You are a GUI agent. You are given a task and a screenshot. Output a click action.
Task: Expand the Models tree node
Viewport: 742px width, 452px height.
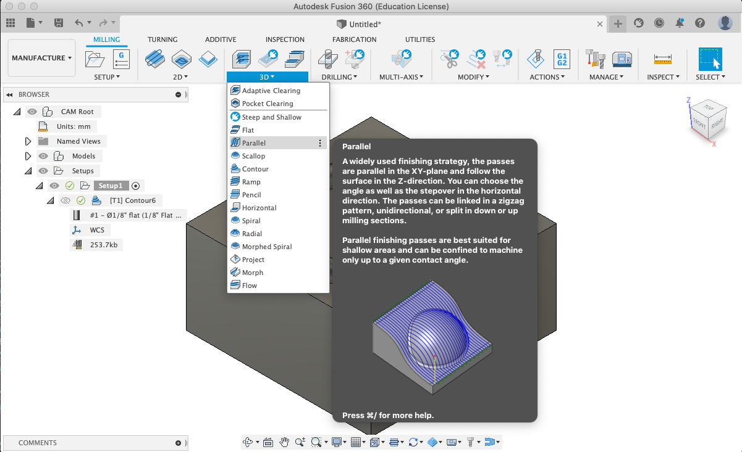(x=28, y=156)
